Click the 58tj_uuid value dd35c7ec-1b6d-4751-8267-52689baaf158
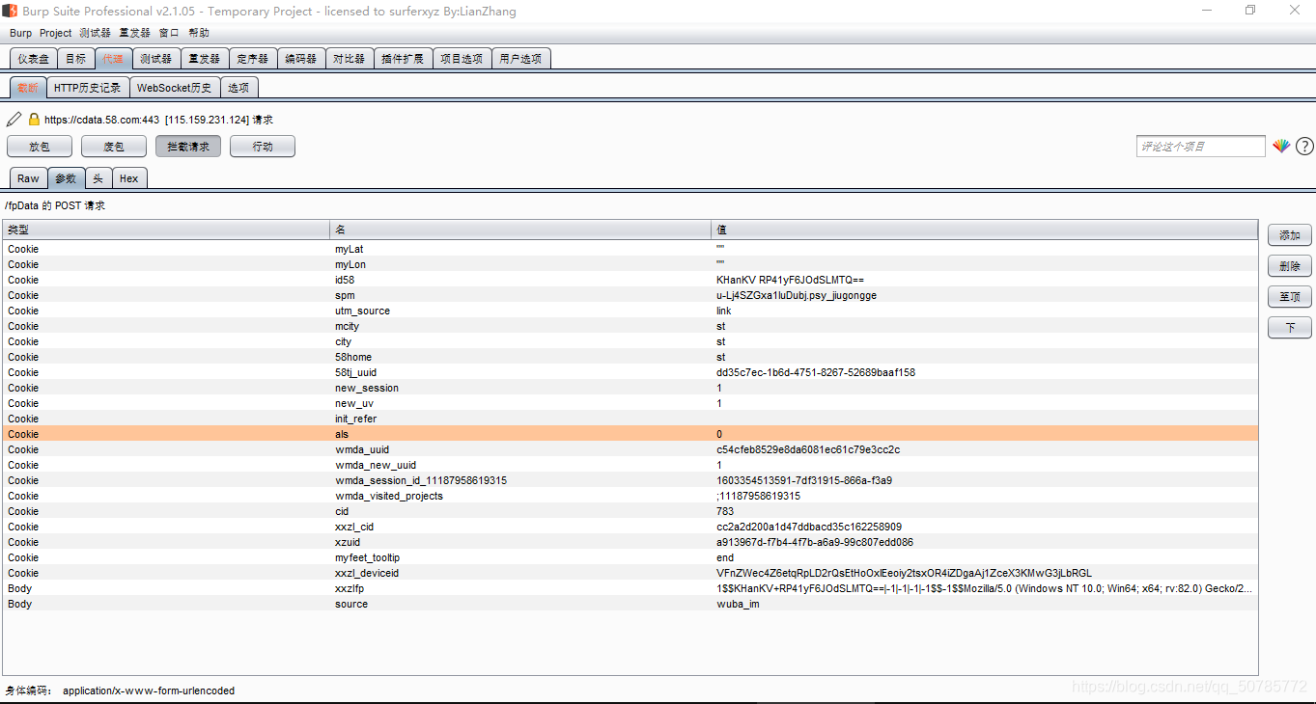 coord(816,372)
